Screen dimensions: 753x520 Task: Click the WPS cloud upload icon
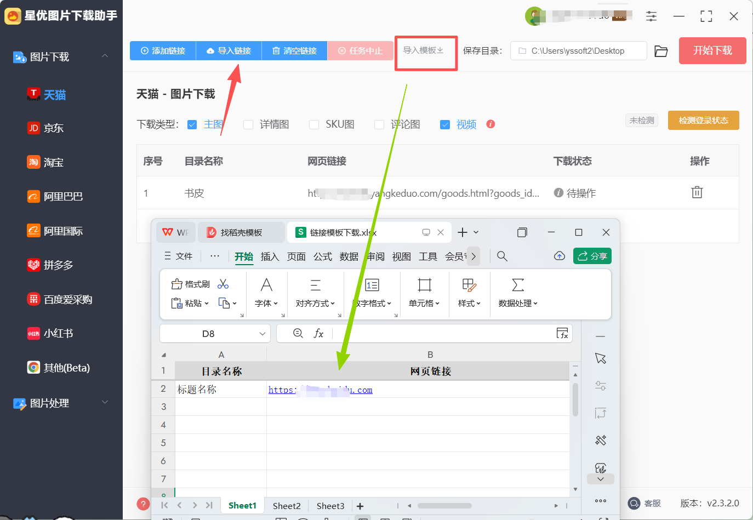tap(560, 256)
